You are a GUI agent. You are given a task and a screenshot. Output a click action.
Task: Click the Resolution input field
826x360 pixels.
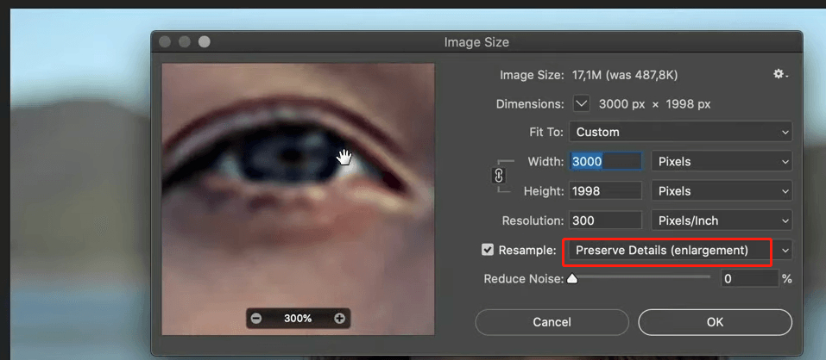(605, 220)
